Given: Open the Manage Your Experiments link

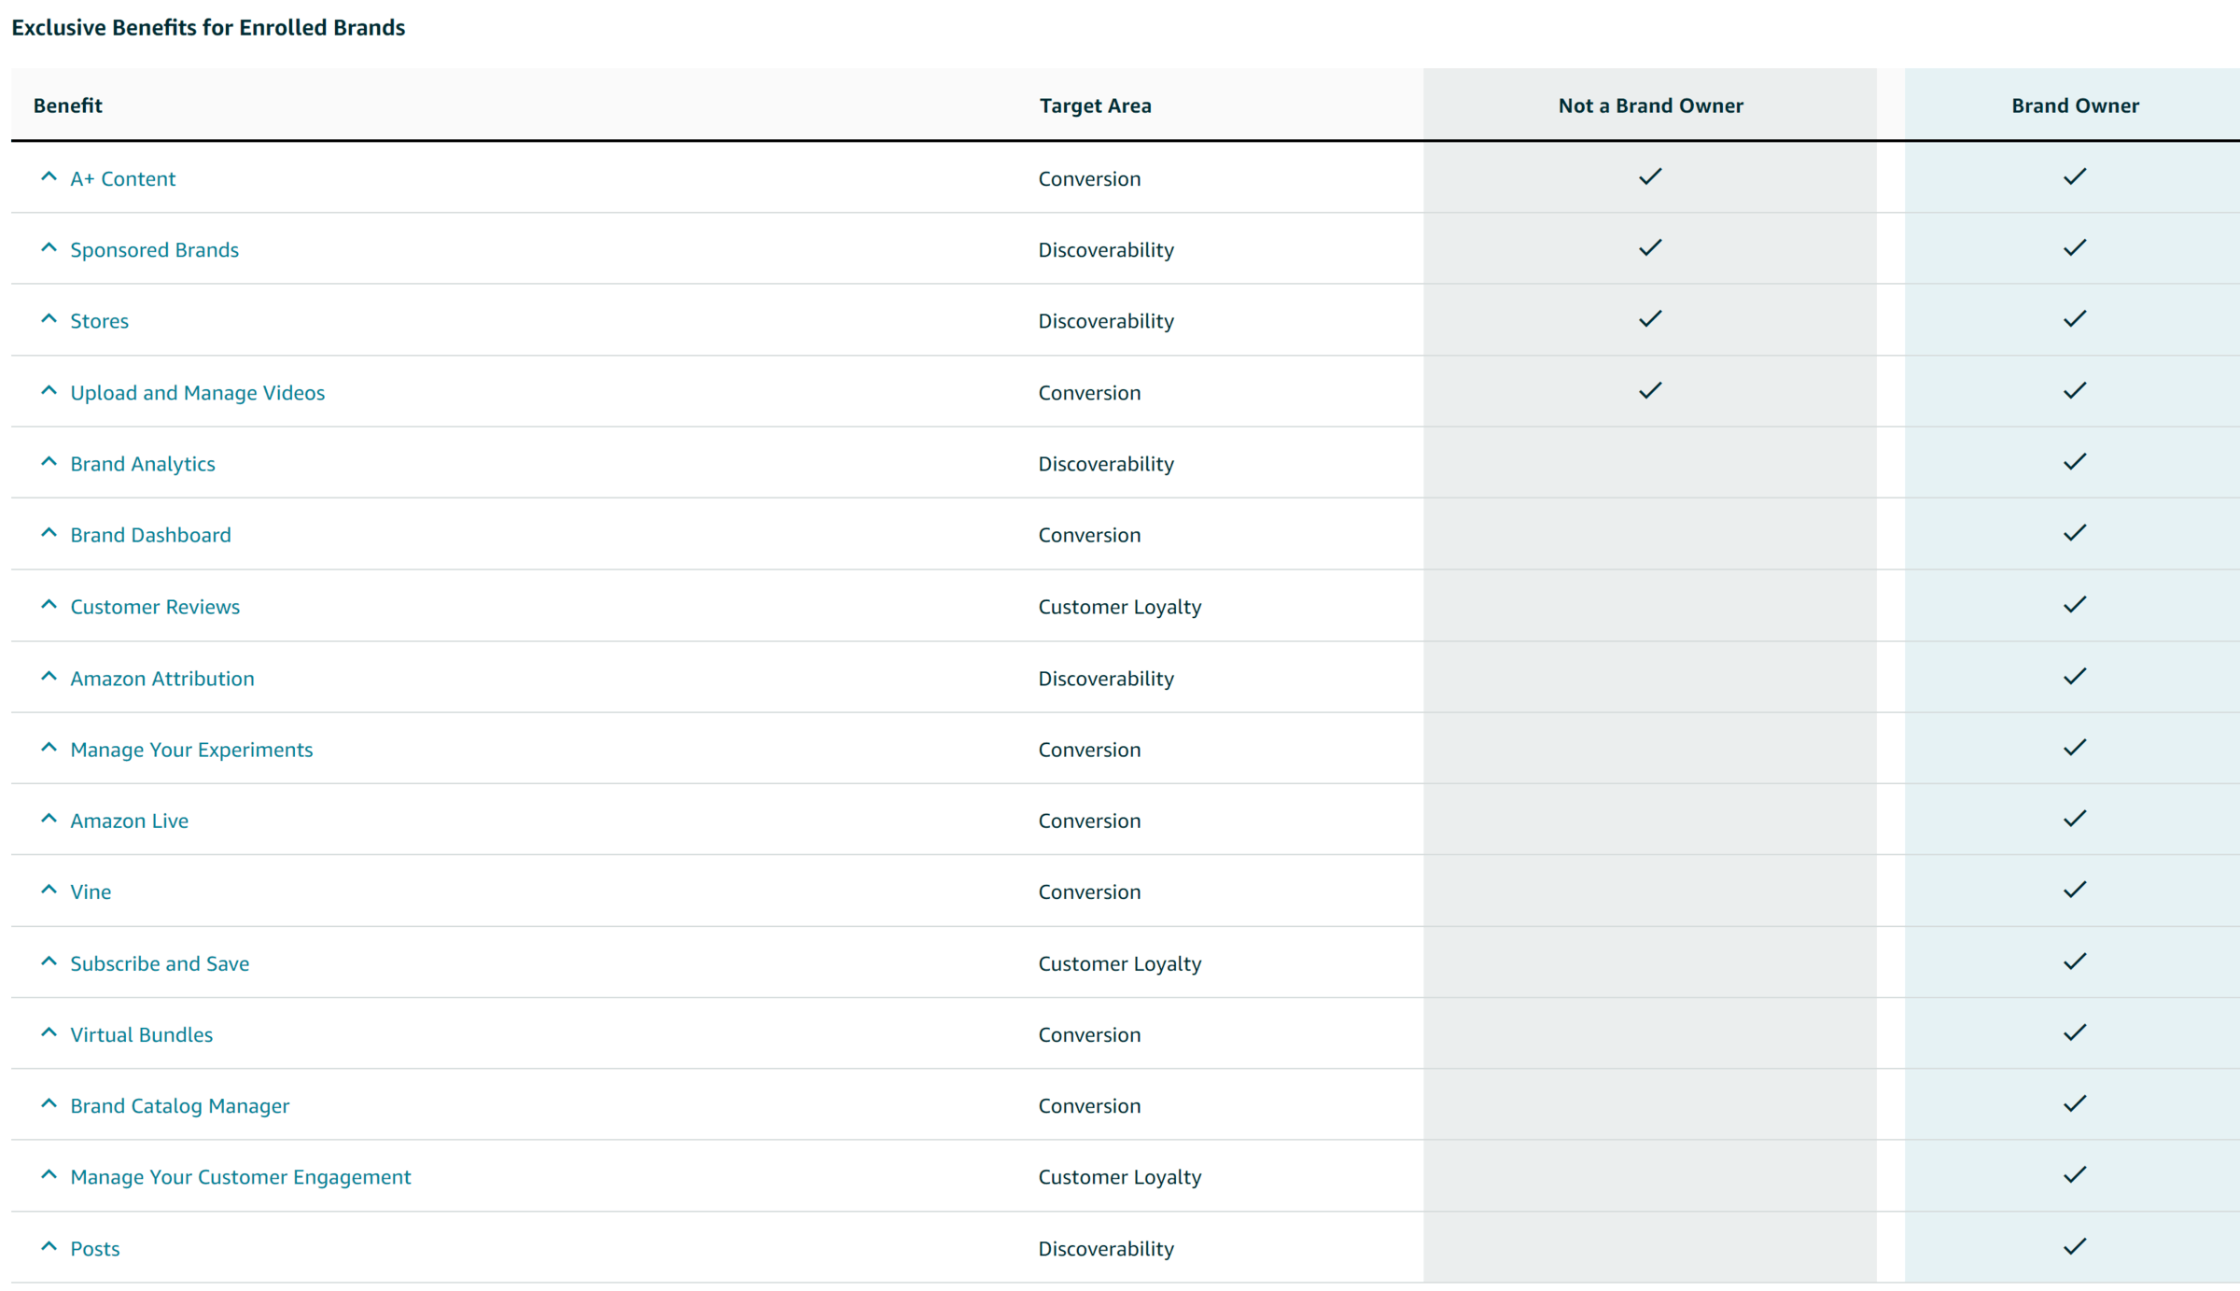Looking at the screenshot, I should (x=192, y=750).
